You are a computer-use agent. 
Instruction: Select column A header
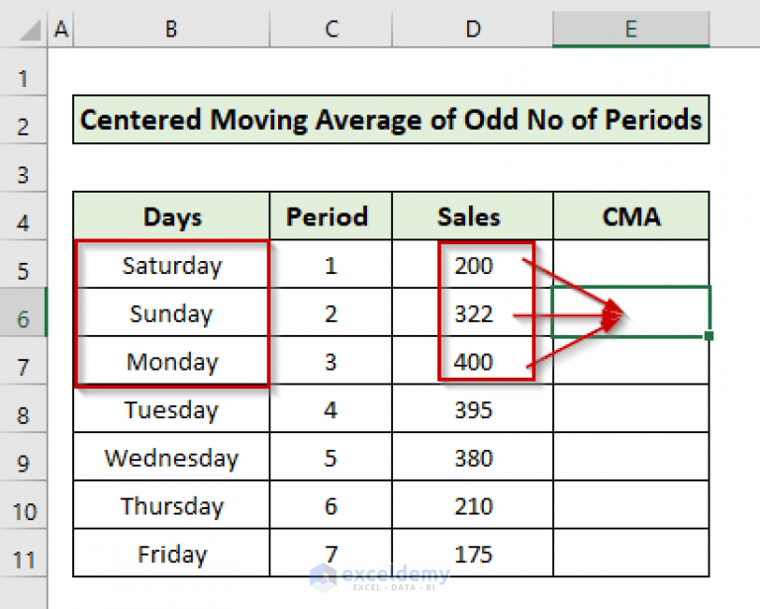click(60, 30)
